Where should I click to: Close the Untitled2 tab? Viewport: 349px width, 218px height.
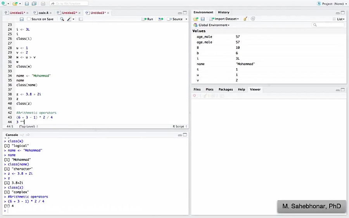79,13
